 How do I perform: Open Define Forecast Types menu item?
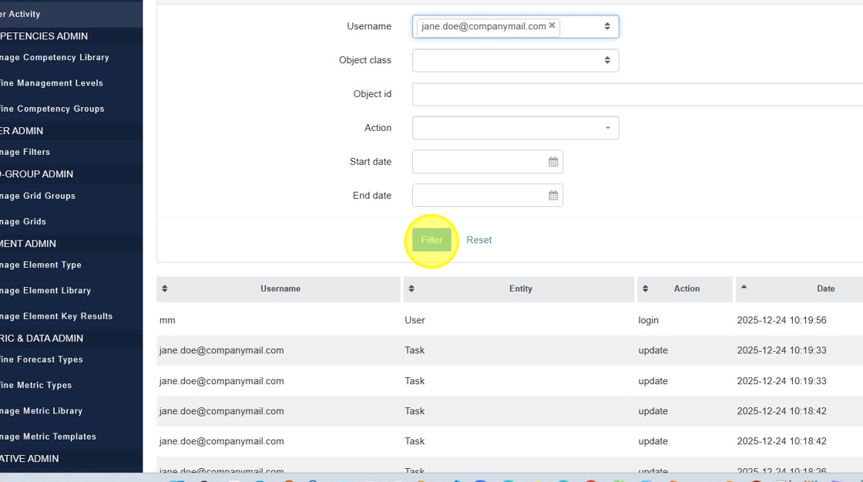[x=42, y=359]
